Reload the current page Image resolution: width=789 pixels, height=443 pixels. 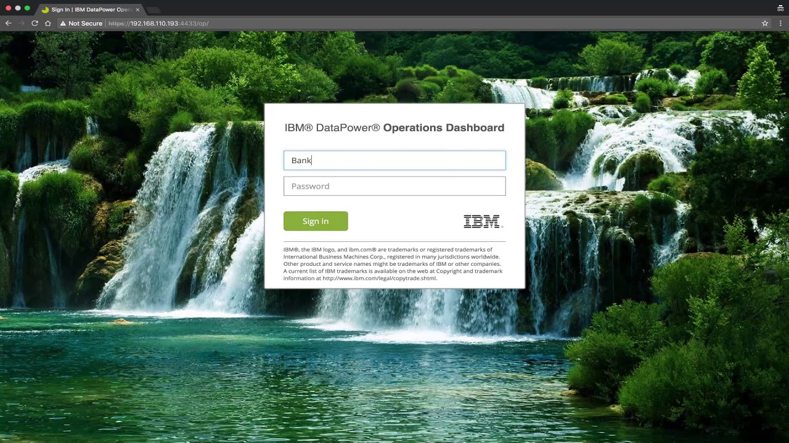tap(35, 23)
